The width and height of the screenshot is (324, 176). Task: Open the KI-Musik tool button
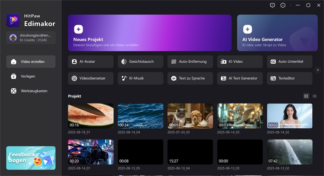click(141, 78)
